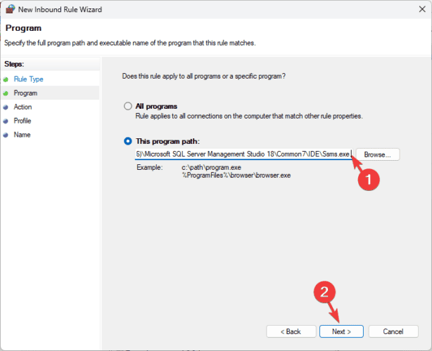Click the 'Program' page heading
Viewport: 432px width, 351px height.
click(x=23, y=28)
